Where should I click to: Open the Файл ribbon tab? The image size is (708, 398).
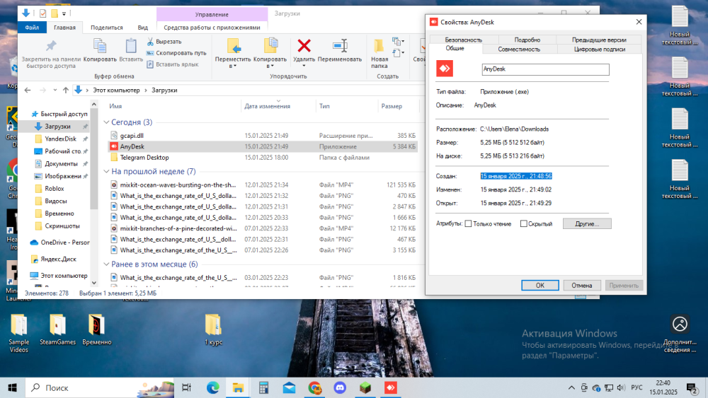(32, 28)
